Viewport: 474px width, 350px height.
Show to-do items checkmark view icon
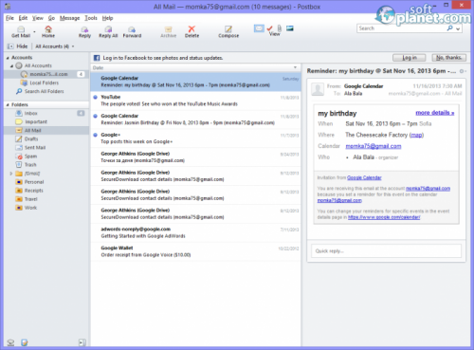[269, 28]
